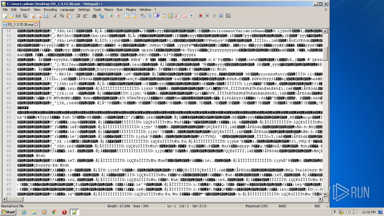Start macro recording
The width and height of the screenshot is (384, 216).
(201, 16)
